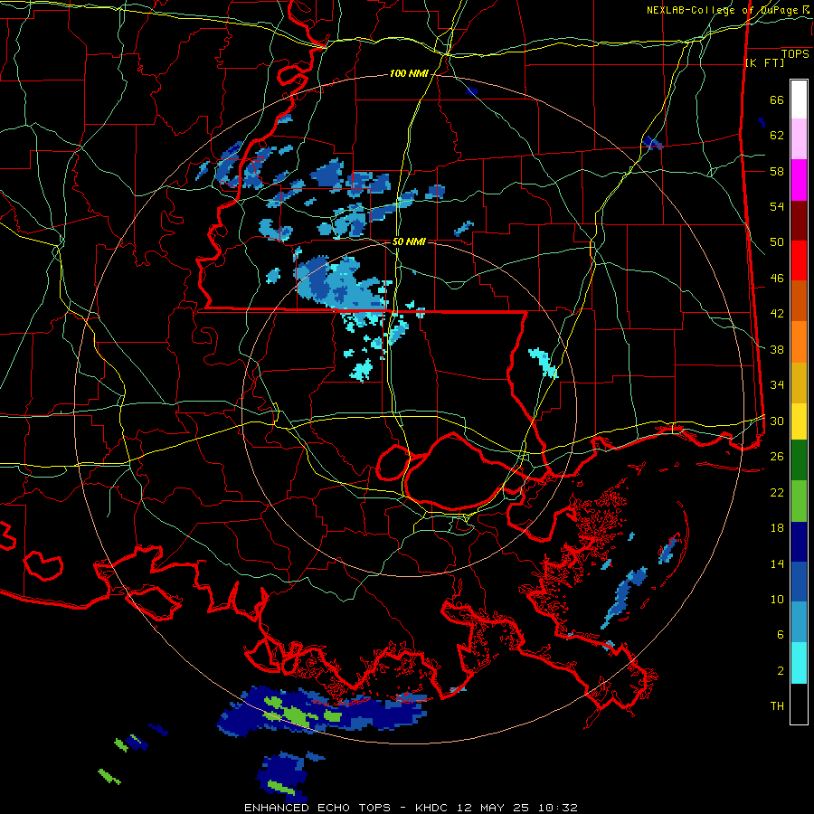Click the '10:32' timestamp

(557, 808)
